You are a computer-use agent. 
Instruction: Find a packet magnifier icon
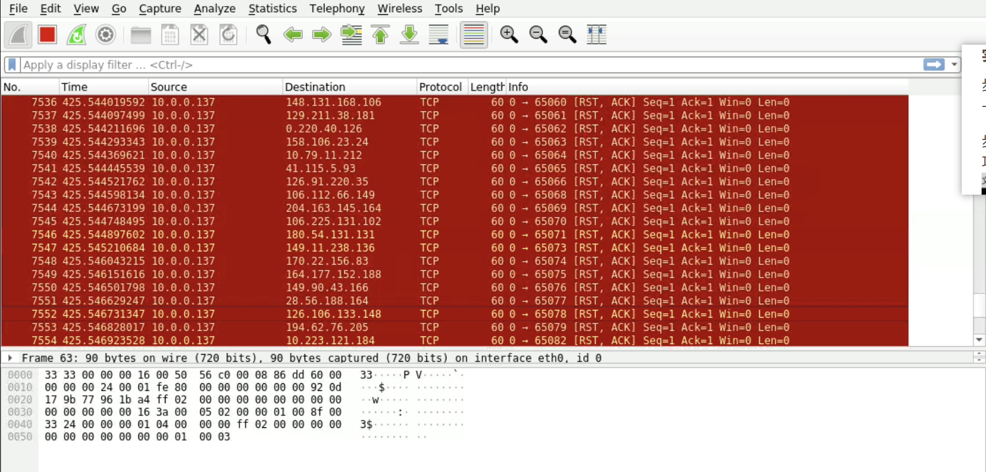click(x=264, y=35)
